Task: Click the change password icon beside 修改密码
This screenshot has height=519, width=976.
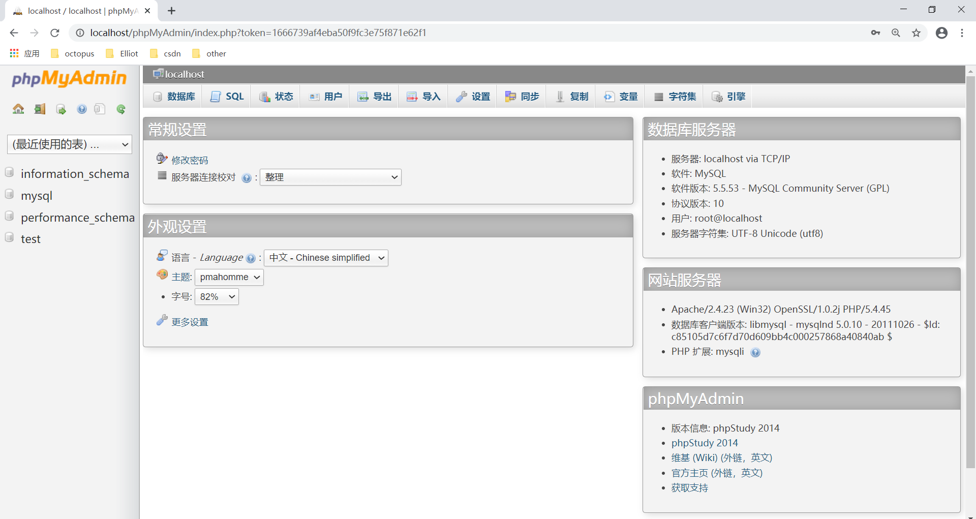Action: coord(162,159)
